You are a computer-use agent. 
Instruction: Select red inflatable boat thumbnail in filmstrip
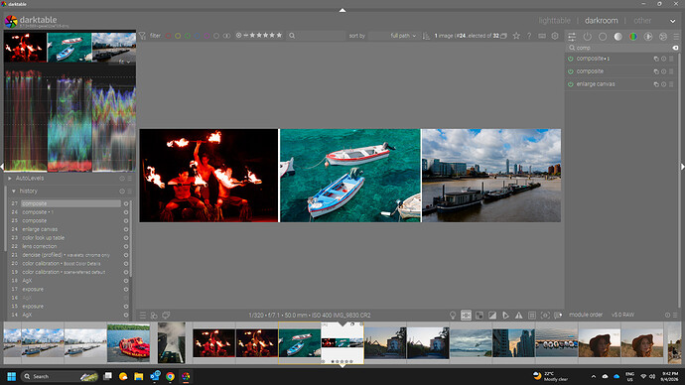(x=128, y=343)
